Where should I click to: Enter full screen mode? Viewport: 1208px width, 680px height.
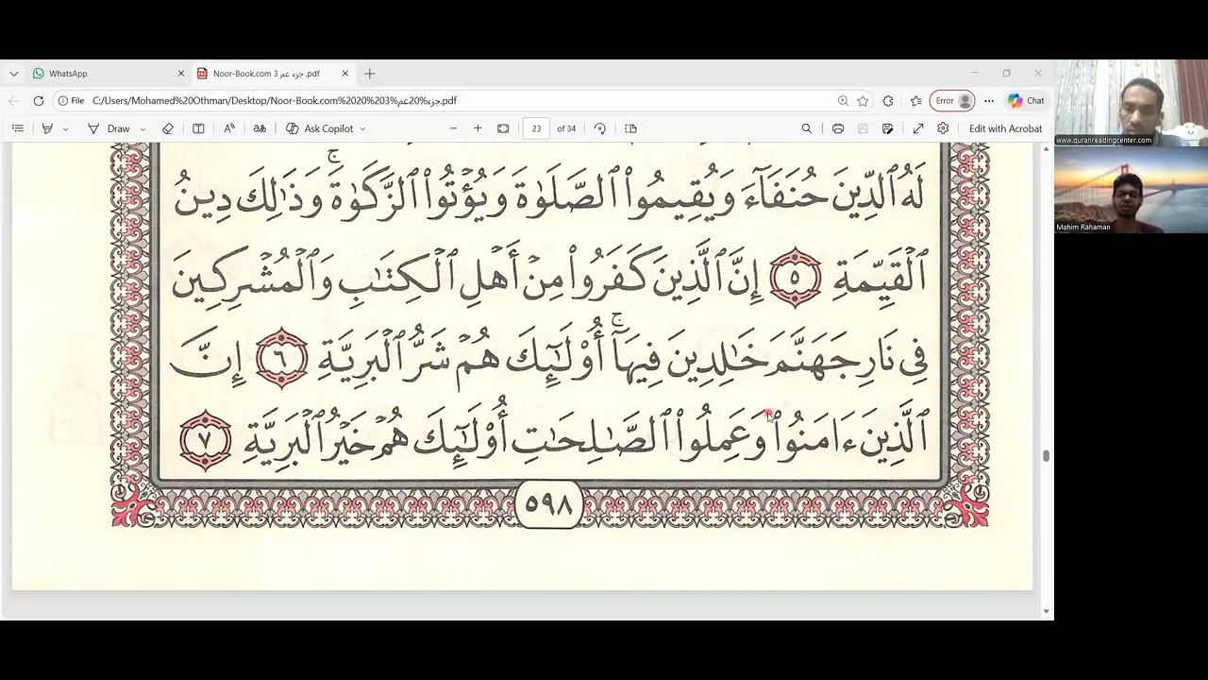(x=918, y=128)
